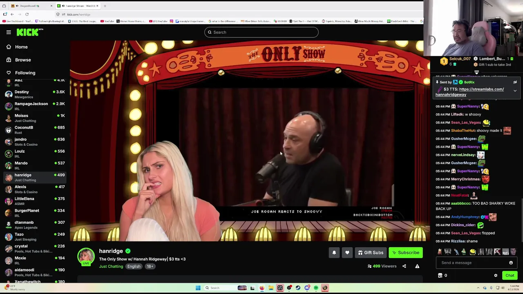The width and height of the screenshot is (523, 294).
Task: Open dtanmanb channel in sidebar
Action: coord(35,225)
